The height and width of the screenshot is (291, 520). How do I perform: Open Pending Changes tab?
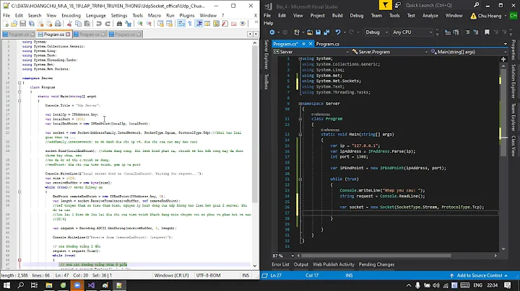point(376,264)
